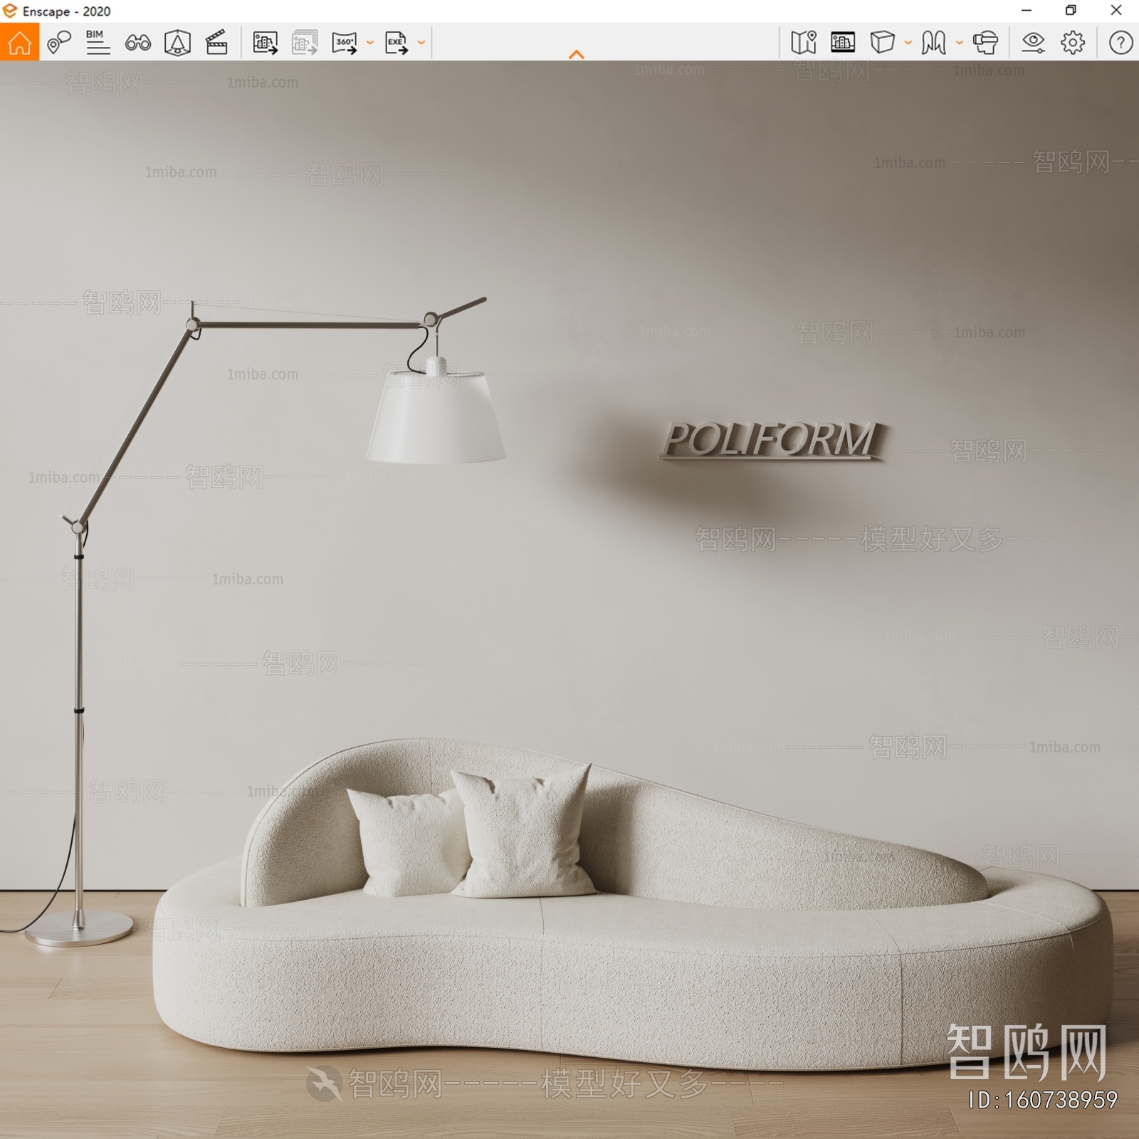Viewport: 1139px width, 1139px height.
Task: Click the orange Home button
Action: click(19, 43)
